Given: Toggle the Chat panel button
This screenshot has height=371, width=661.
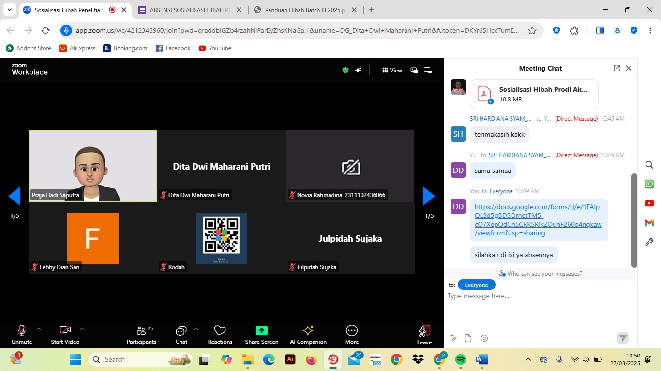Looking at the screenshot, I should tap(181, 331).
